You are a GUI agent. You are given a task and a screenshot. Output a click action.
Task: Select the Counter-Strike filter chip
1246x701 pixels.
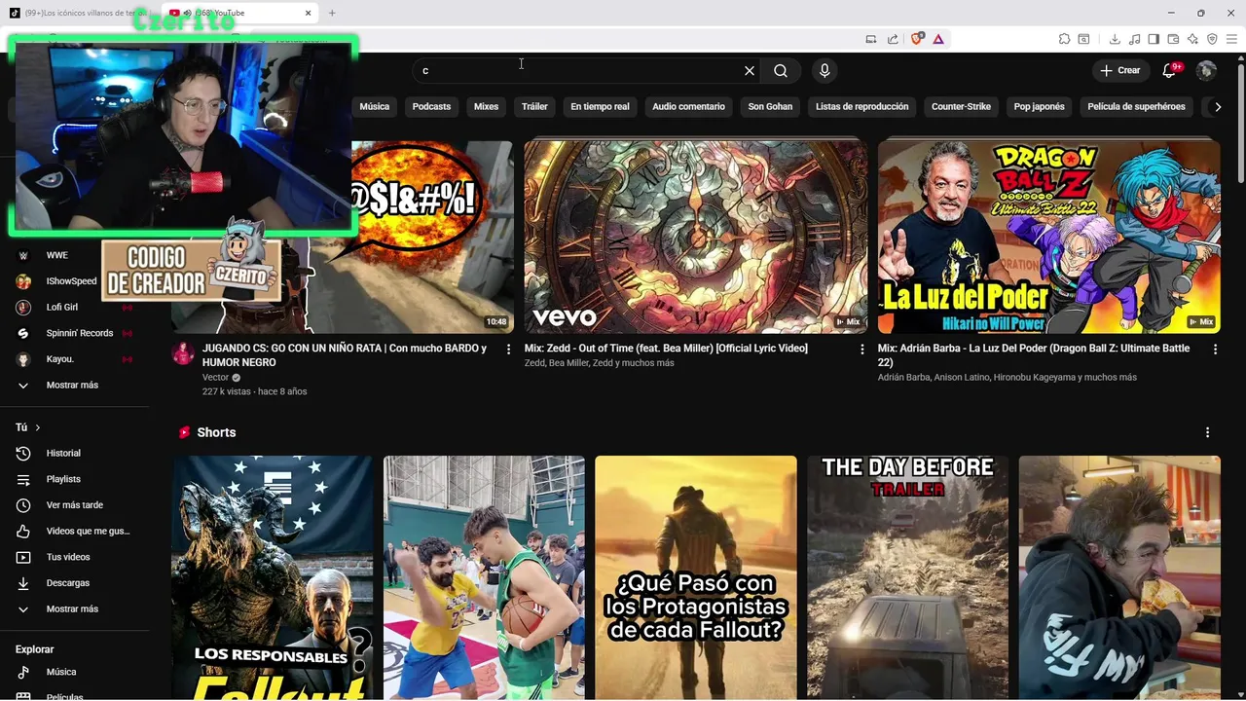click(961, 106)
